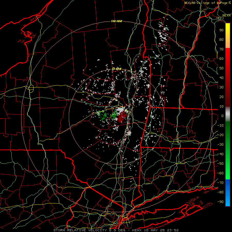The image size is (232, 232).
Task: Click the '-70' value on the velocity scale
Action: point(220,183)
